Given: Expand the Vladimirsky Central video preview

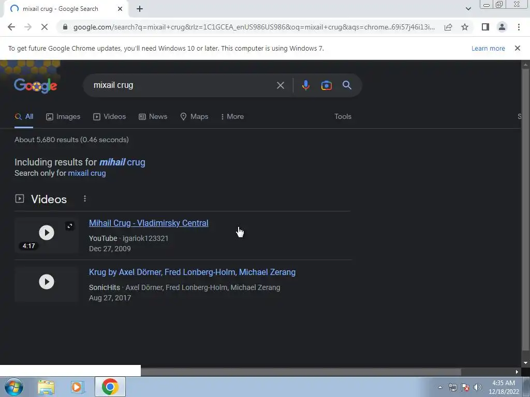Looking at the screenshot, I should 70,226.
